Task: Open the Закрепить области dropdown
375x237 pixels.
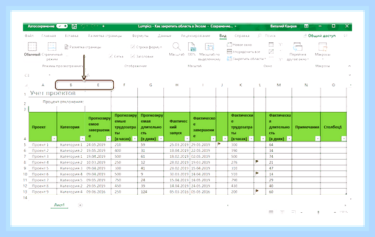Action: point(246,59)
